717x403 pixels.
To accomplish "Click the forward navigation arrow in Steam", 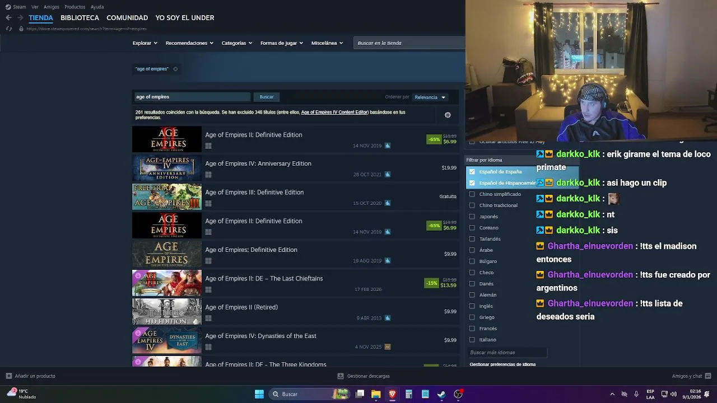I will (x=20, y=18).
